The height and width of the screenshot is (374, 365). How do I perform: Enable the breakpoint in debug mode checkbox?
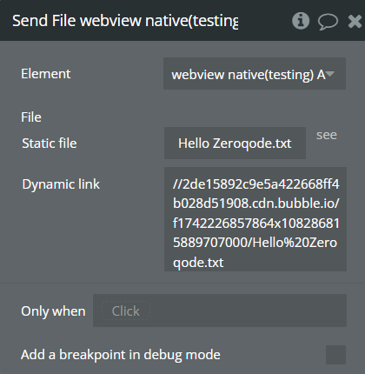point(335,355)
